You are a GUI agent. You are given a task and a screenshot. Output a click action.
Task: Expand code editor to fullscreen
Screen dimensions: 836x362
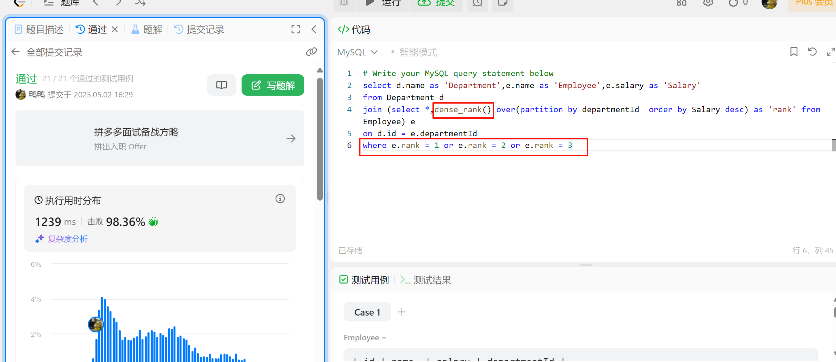pyautogui.click(x=830, y=52)
